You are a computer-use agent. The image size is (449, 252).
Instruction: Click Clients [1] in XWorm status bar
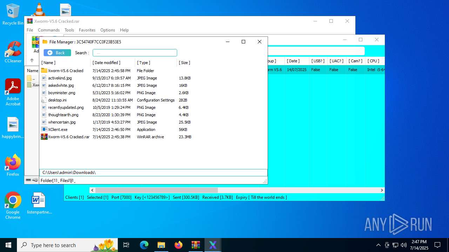tap(74, 197)
